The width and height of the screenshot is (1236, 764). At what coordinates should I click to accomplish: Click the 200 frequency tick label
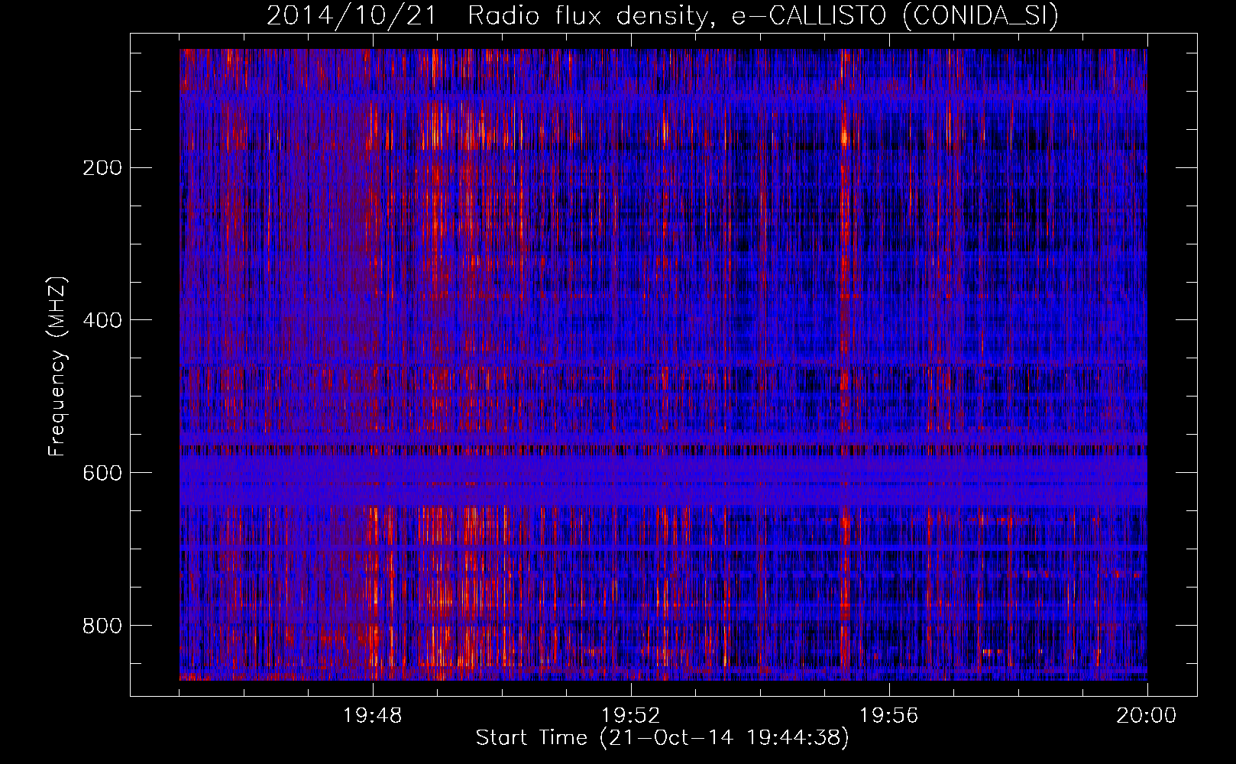[102, 168]
